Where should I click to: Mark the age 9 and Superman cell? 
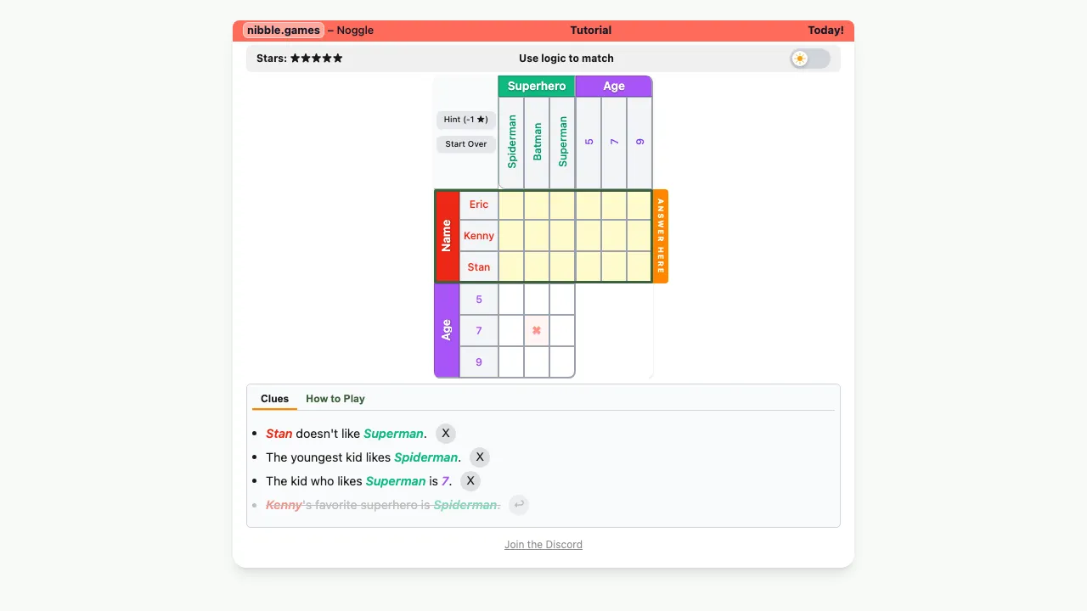point(562,362)
